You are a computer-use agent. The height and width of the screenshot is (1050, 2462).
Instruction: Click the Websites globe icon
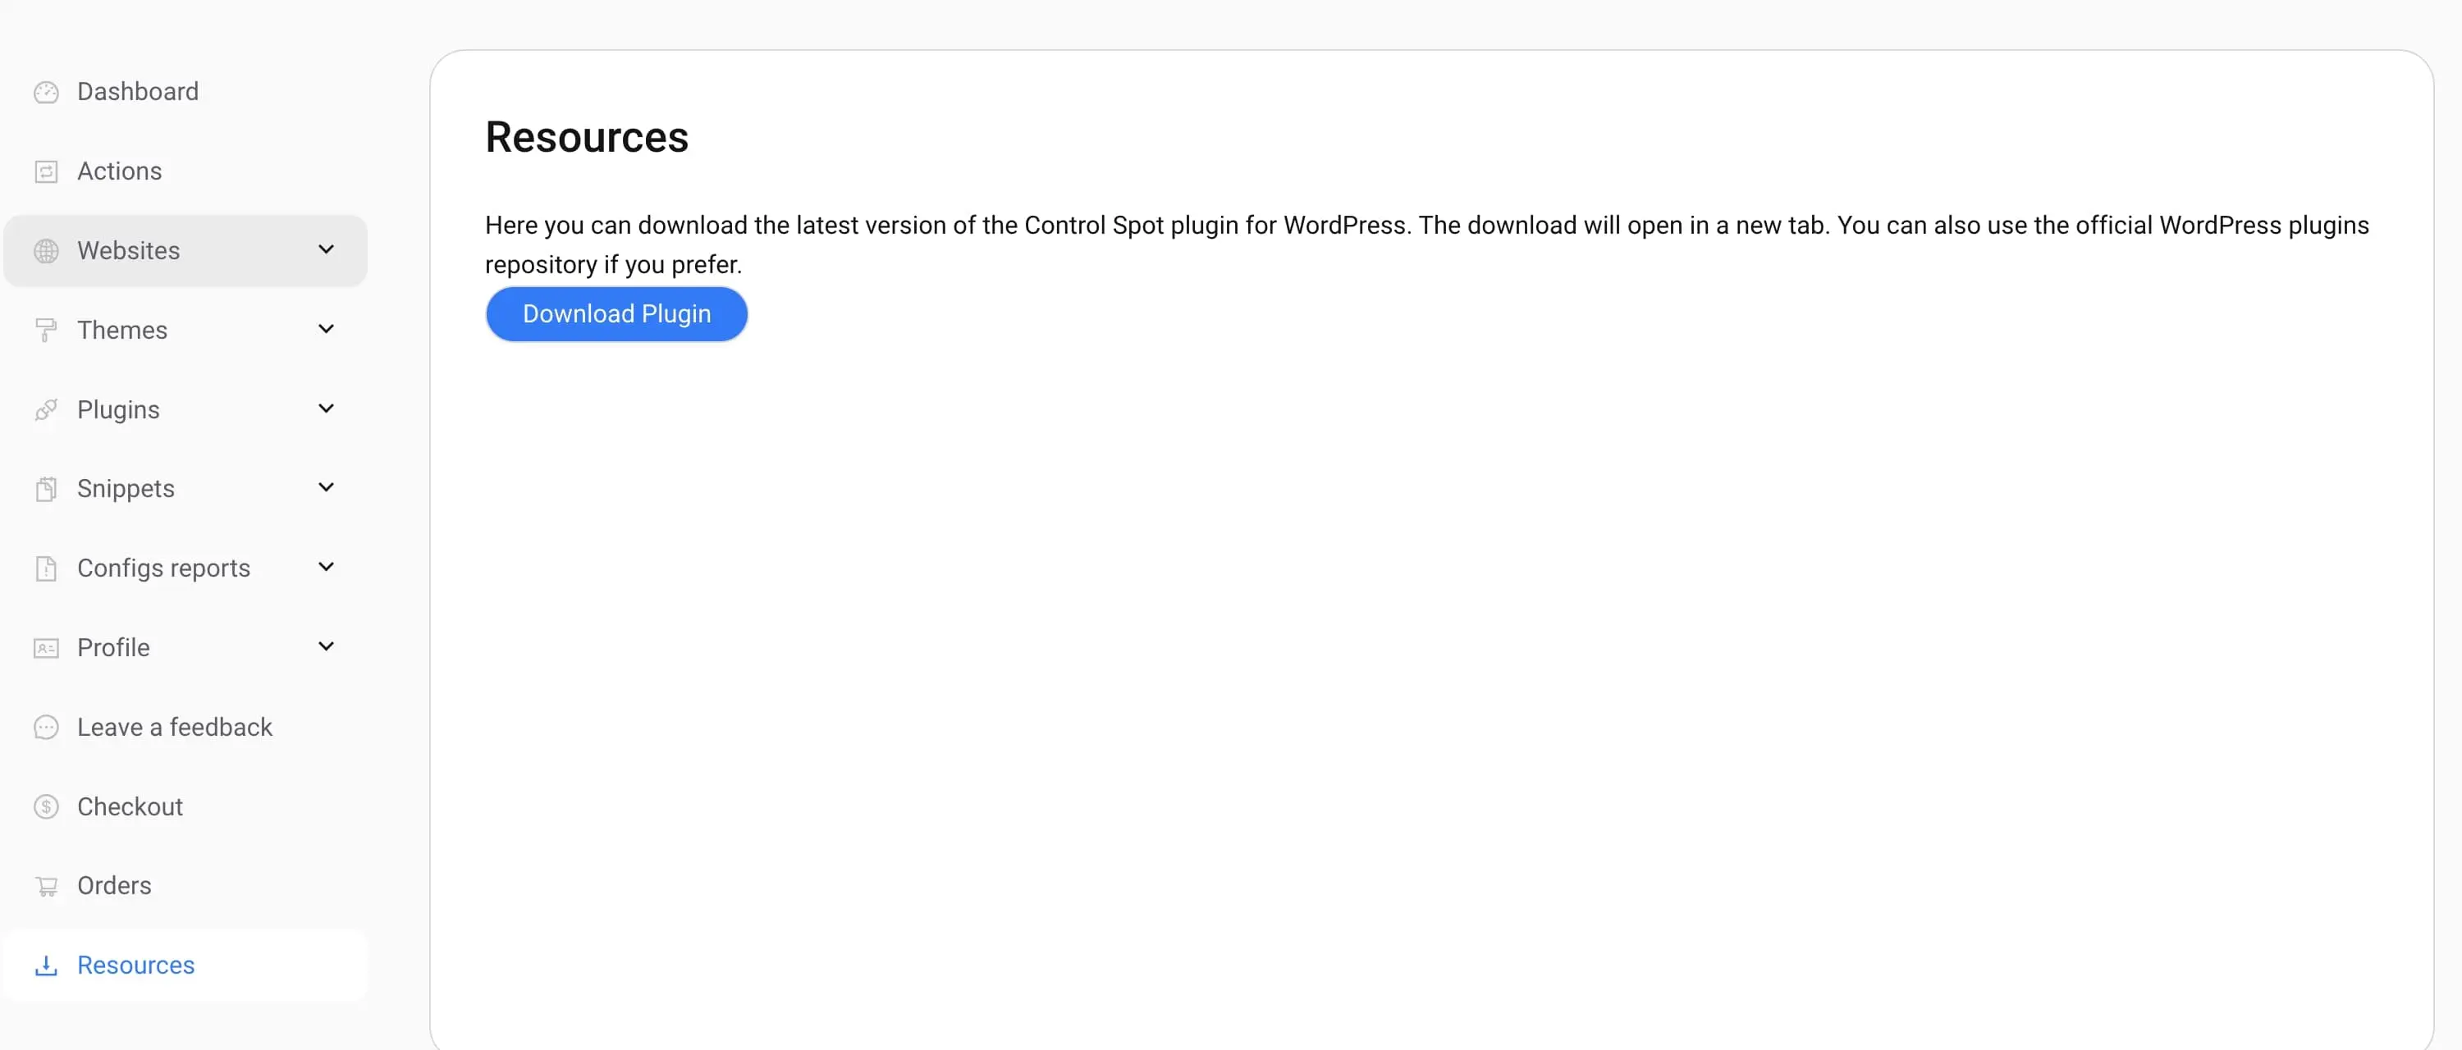tap(46, 250)
